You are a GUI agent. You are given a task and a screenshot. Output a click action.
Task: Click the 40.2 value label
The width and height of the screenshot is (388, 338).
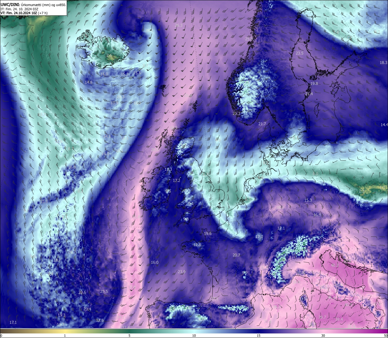point(335,265)
